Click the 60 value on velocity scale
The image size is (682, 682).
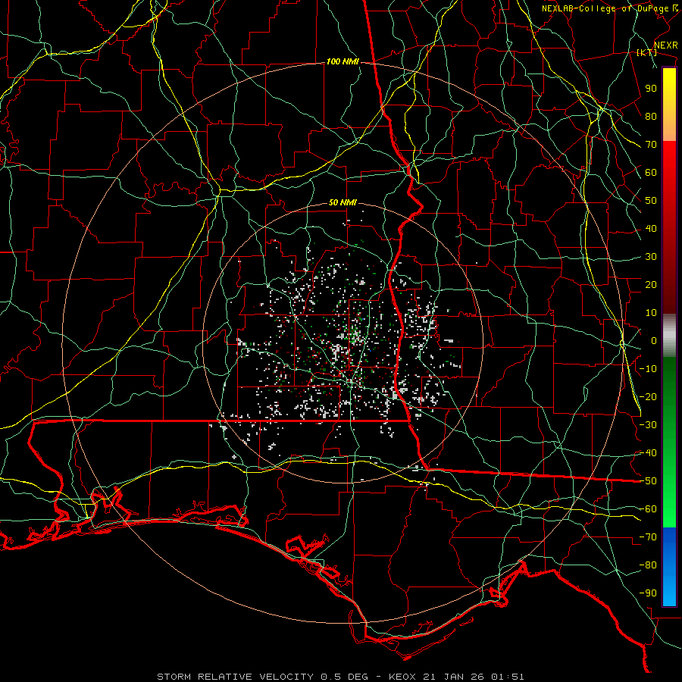tap(651, 173)
